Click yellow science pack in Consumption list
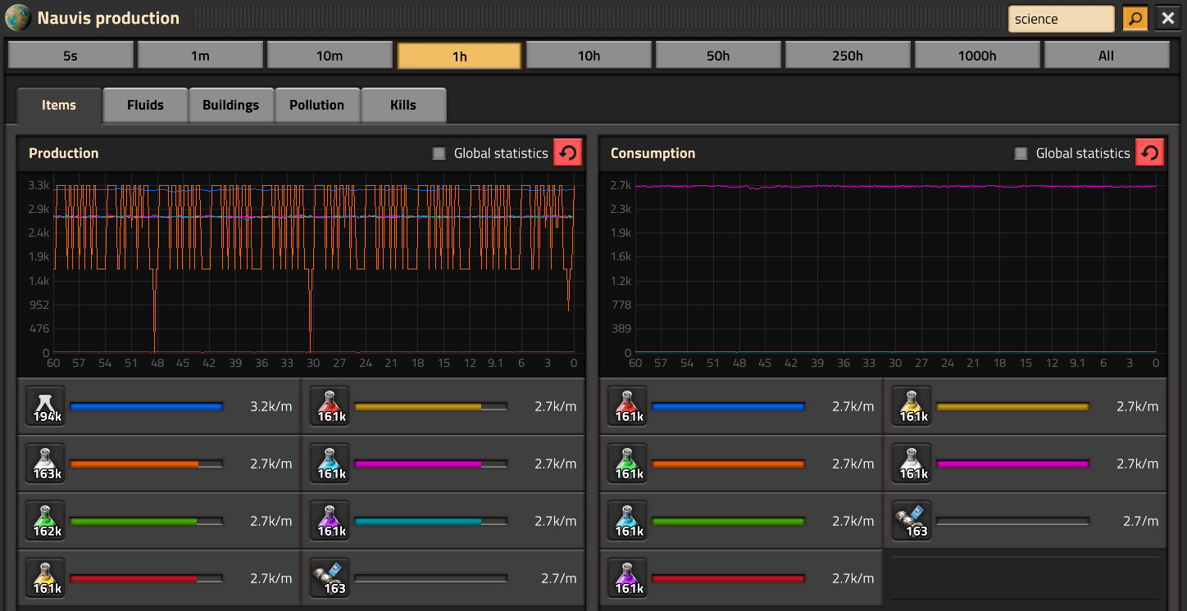Screen dimensions: 1187x611 pos(912,406)
